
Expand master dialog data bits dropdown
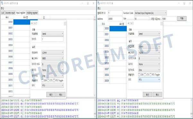point(149,58)
